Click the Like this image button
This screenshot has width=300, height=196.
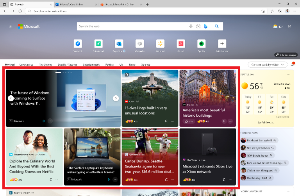286,55
